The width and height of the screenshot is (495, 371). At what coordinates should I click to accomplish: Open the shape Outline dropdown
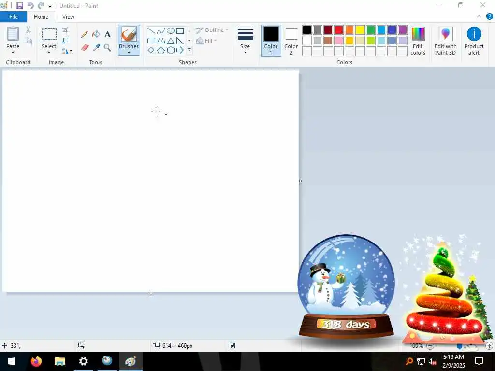[x=212, y=30]
